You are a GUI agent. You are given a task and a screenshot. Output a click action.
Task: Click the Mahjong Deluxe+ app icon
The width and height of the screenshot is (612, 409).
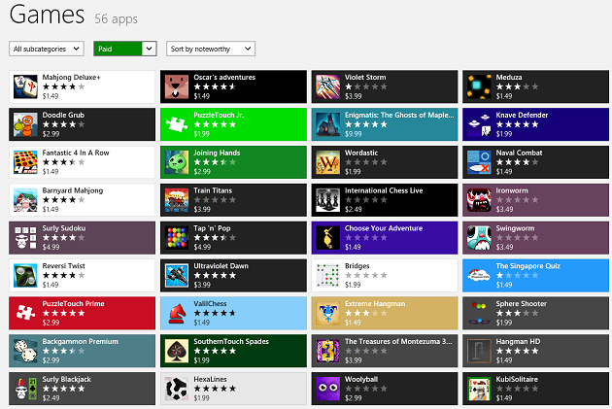point(25,86)
